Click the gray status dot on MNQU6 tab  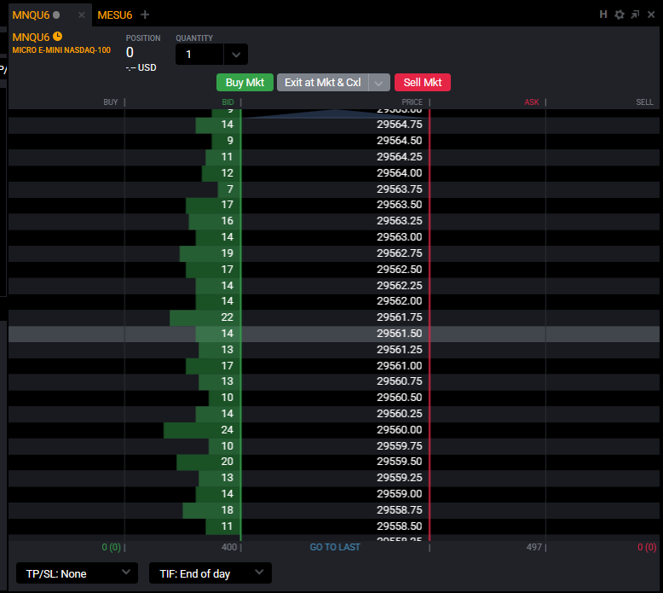click(x=56, y=15)
